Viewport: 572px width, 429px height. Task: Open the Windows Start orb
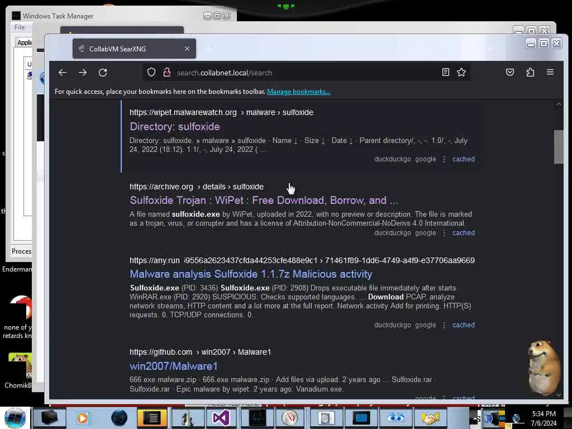(15, 418)
